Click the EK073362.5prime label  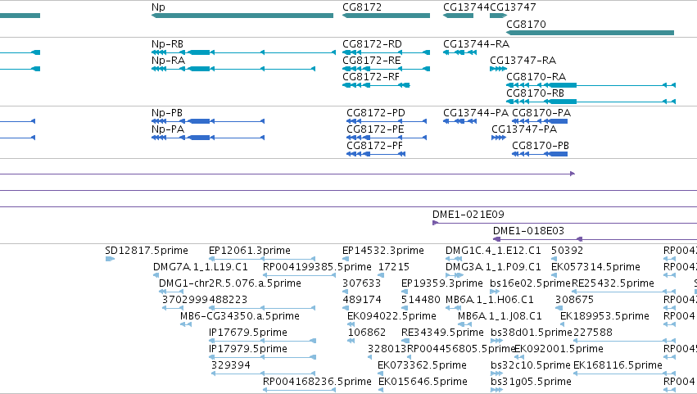[423, 366]
